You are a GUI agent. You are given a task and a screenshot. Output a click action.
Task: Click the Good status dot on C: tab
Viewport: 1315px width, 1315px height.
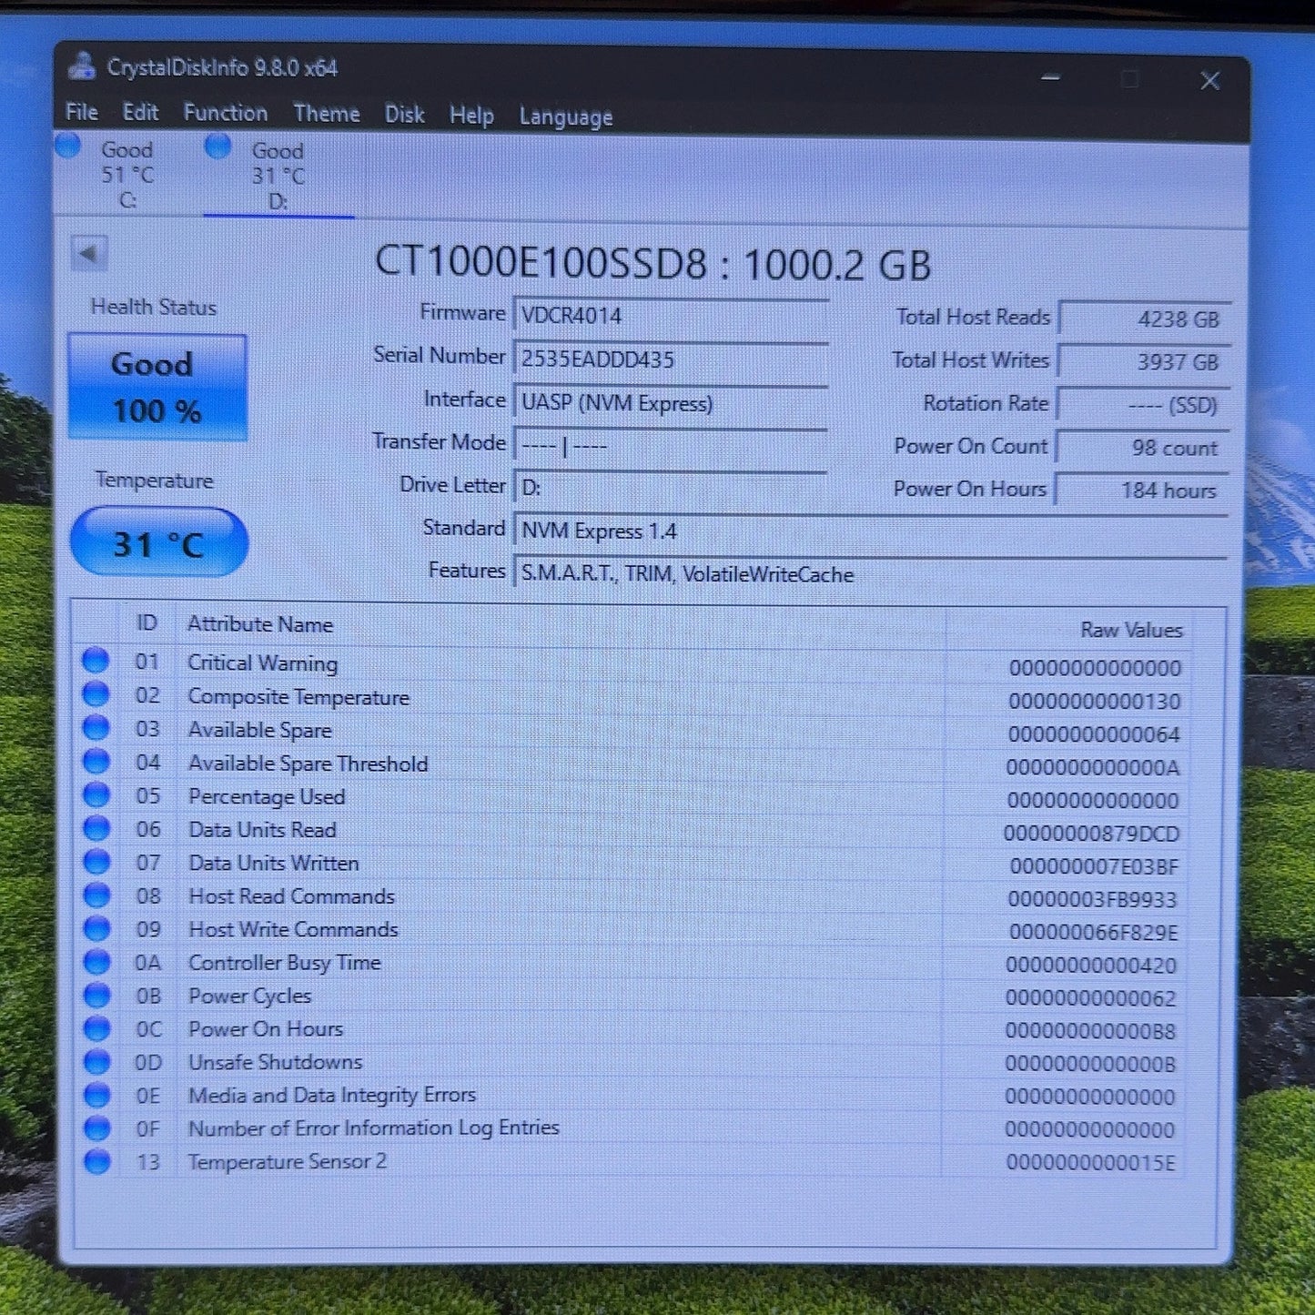pos(68,146)
